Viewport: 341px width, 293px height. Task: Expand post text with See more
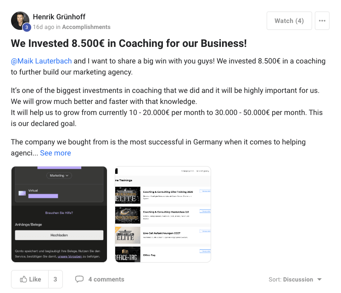pos(56,153)
